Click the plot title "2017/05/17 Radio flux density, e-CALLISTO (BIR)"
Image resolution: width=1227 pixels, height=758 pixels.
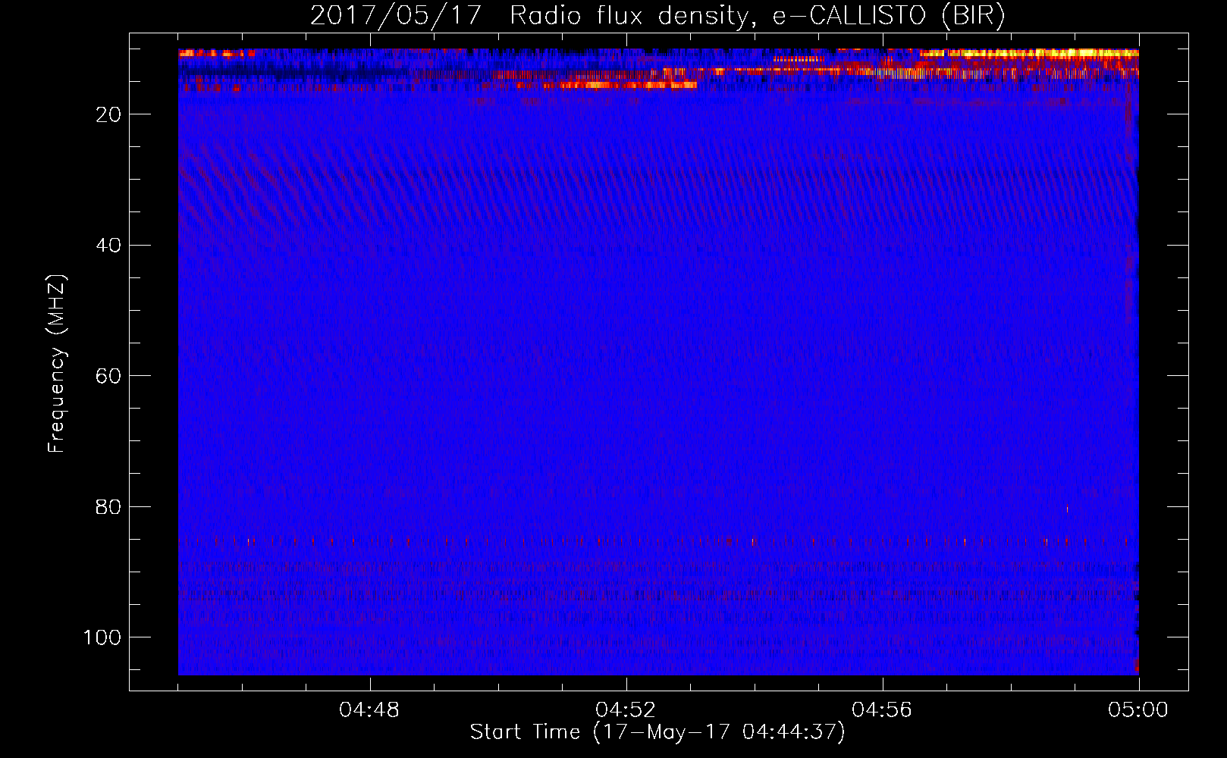pos(657,16)
